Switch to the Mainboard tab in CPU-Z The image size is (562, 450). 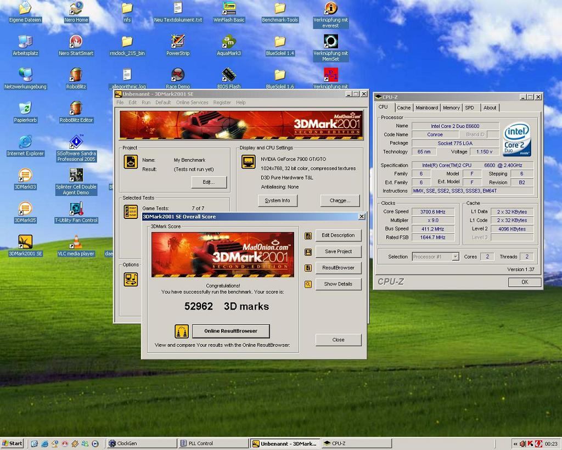[427, 108]
